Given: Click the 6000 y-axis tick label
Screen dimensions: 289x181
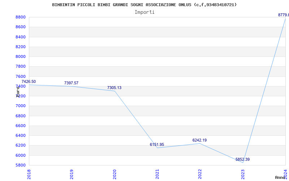Looking at the screenshot, I should pos(21,155).
